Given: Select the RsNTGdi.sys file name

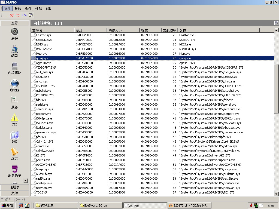Looking at the screenshot, I should pyautogui.click(x=44, y=49).
